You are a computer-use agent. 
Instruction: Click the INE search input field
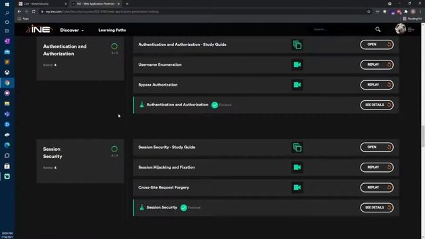pyautogui.click(x=341, y=29)
